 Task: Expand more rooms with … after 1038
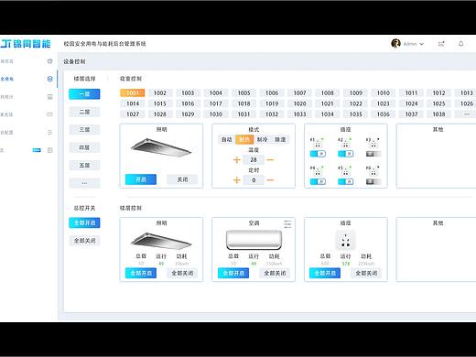point(467,114)
